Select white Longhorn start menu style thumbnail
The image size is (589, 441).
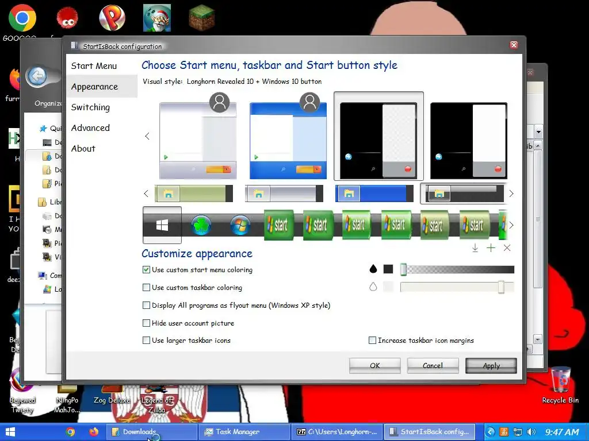point(198,141)
